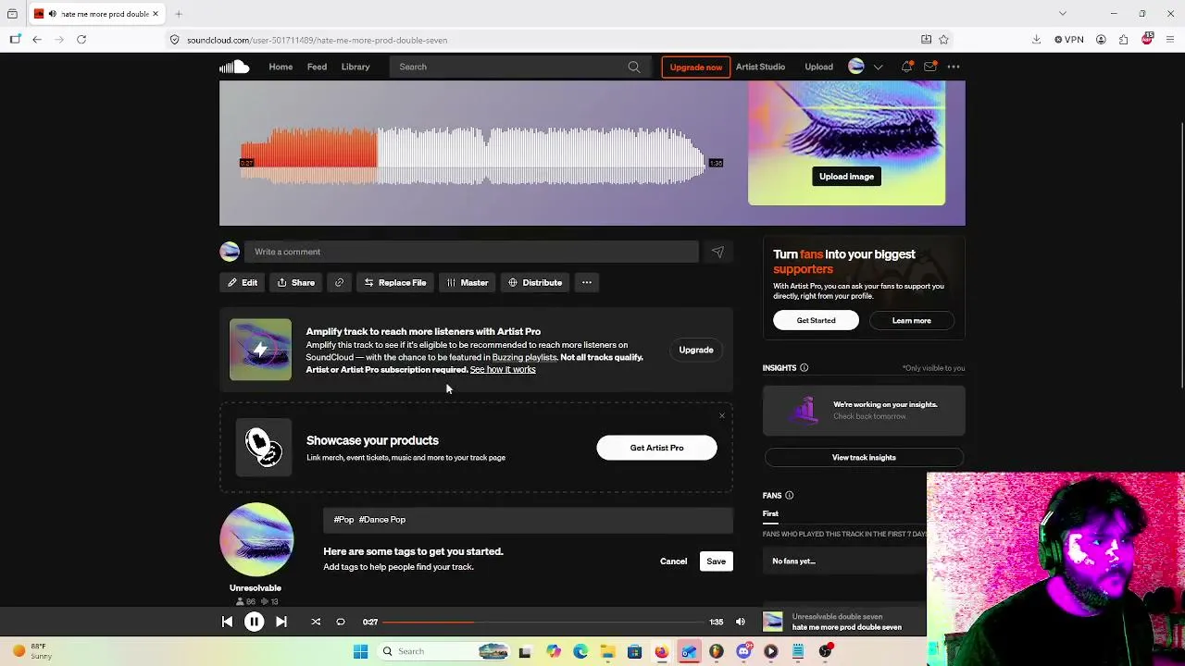Viewport: 1185px width, 666px height.
Task: Click Replace File button
Action: click(x=395, y=283)
